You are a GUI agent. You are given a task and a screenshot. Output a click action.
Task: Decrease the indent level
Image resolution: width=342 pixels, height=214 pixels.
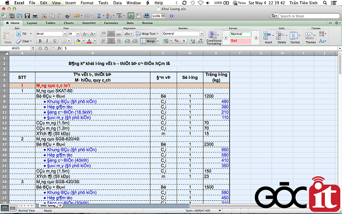[x=128, y=41]
